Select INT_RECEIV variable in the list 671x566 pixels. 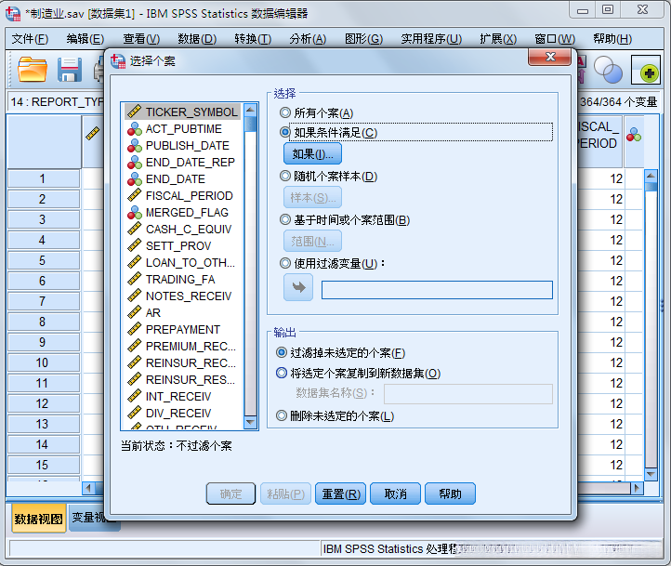[183, 396]
